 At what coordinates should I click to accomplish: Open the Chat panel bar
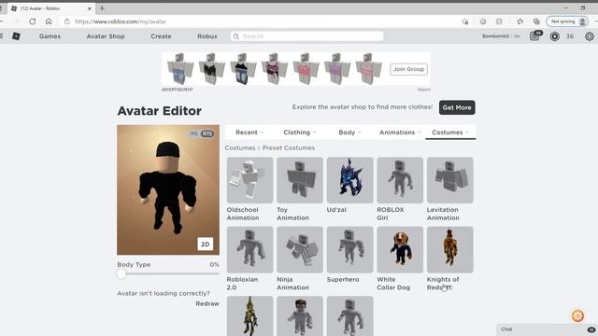(547, 329)
